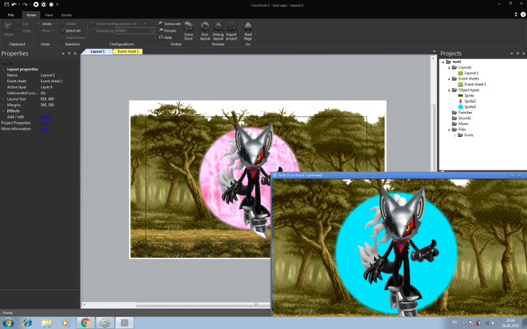Image resolution: width=527 pixels, height=329 pixels.
Task: Select the Event sheet 1 editor tab
Action: [128, 51]
